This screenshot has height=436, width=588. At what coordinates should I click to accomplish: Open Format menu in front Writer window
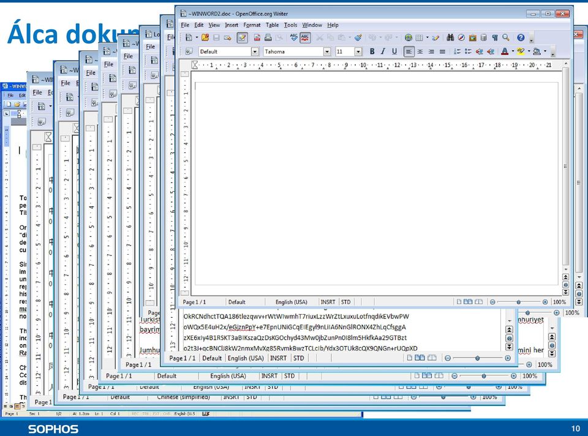point(252,25)
